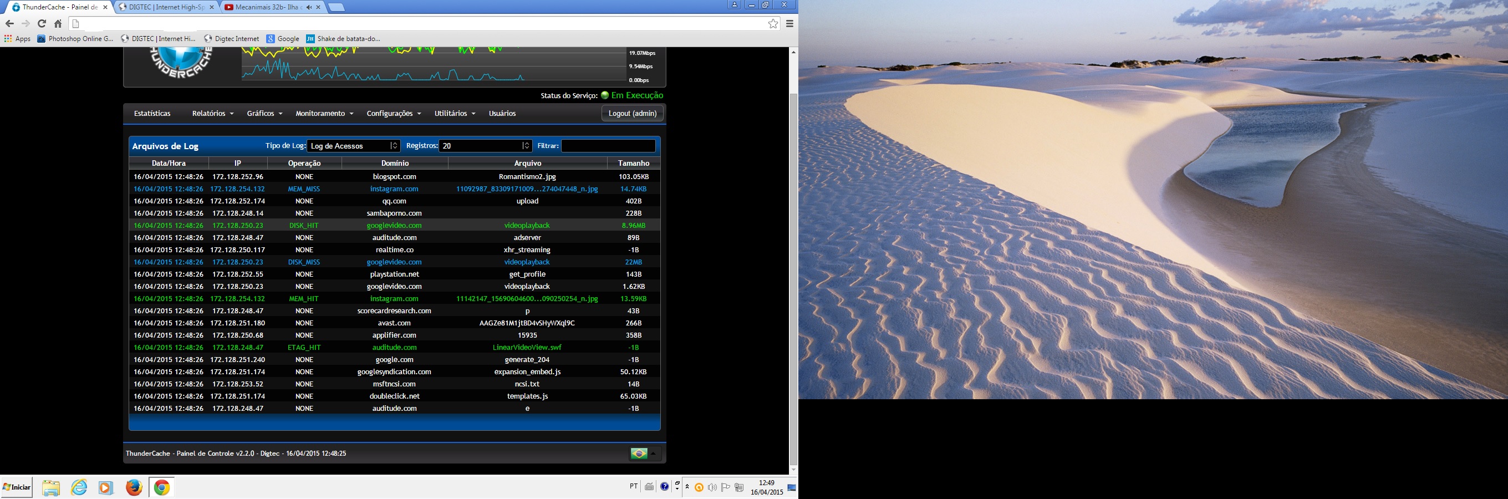Click the Logout (admin) button
This screenshot has height=499, width=1508.
pos(632,114)
